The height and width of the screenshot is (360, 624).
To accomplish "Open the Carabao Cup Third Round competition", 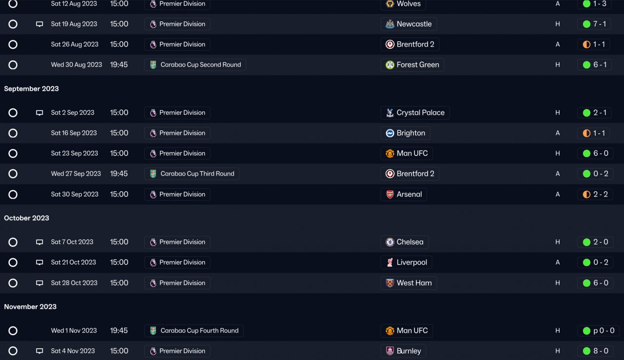I will point(197,174).
